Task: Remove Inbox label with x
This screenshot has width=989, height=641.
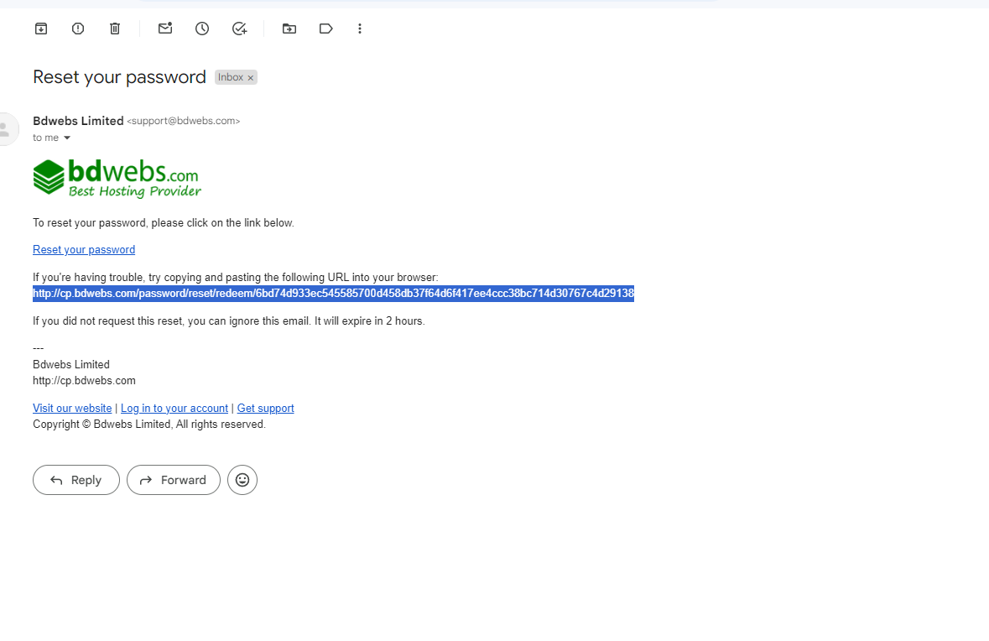Action: coord(251,77)
